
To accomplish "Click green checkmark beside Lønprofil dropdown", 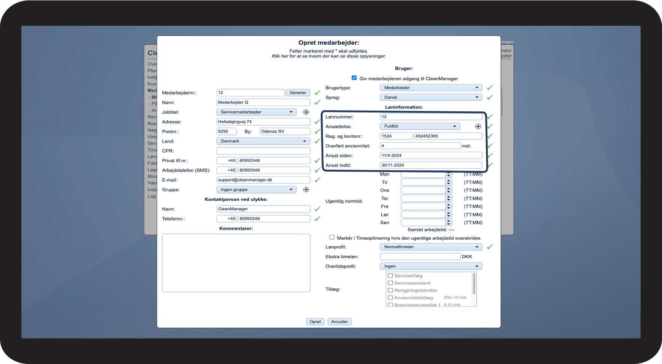I will [x=489, y=247].
